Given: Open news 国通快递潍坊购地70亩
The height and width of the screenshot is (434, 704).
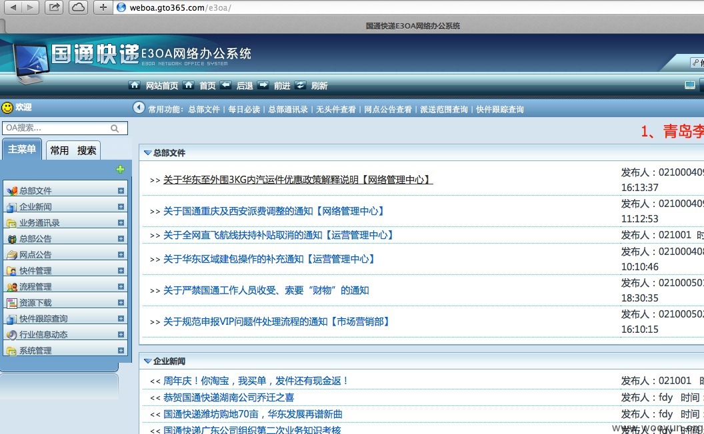Looking at the screenshot, I should tap(253, 414).
